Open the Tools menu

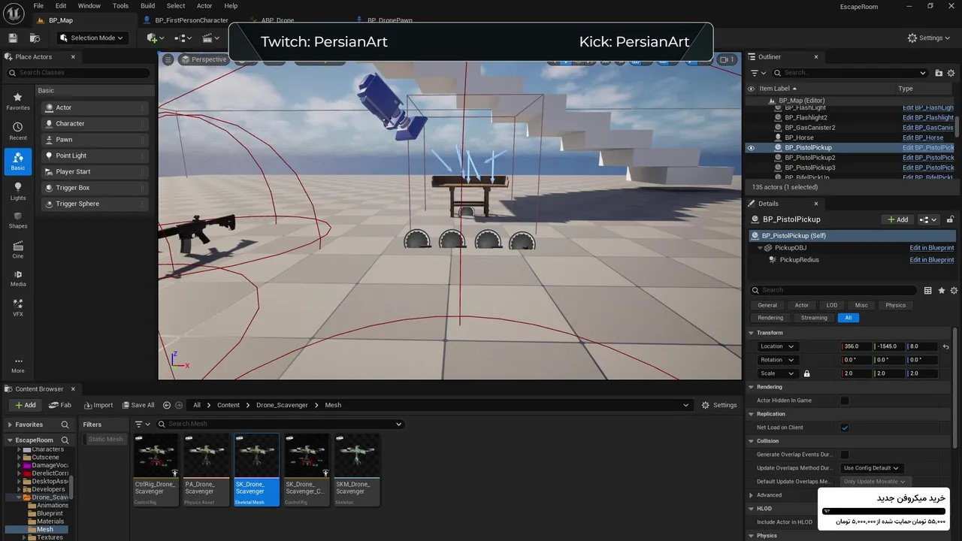(120, 6)
